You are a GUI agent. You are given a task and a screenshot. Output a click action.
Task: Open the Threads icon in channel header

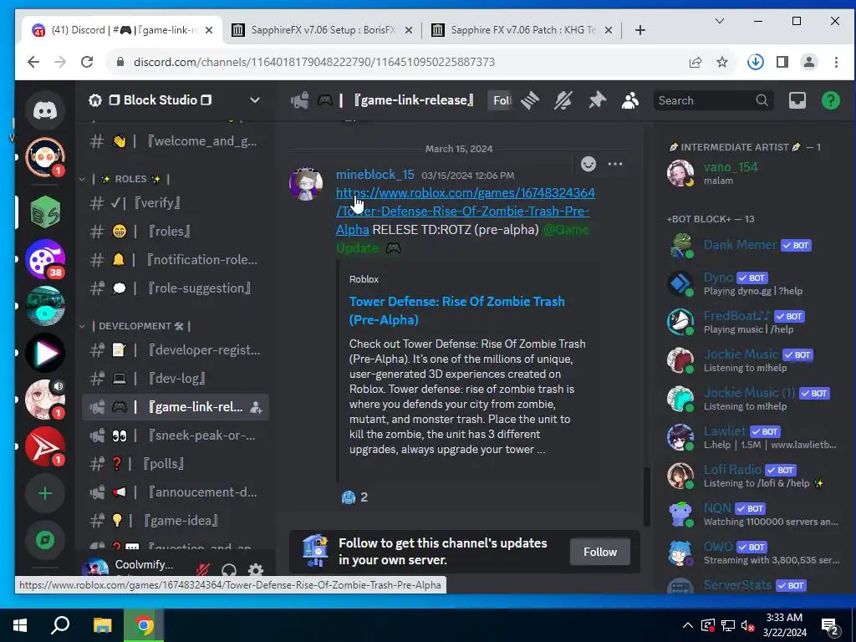529,100
